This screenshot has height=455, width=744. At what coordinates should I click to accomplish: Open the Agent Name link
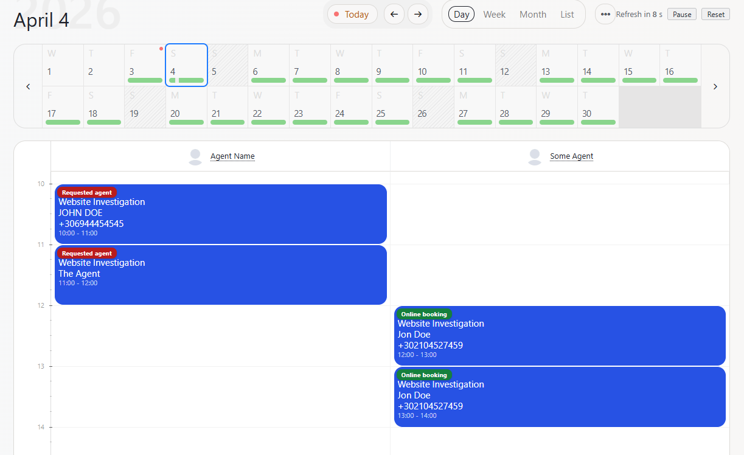coord(232,156)
